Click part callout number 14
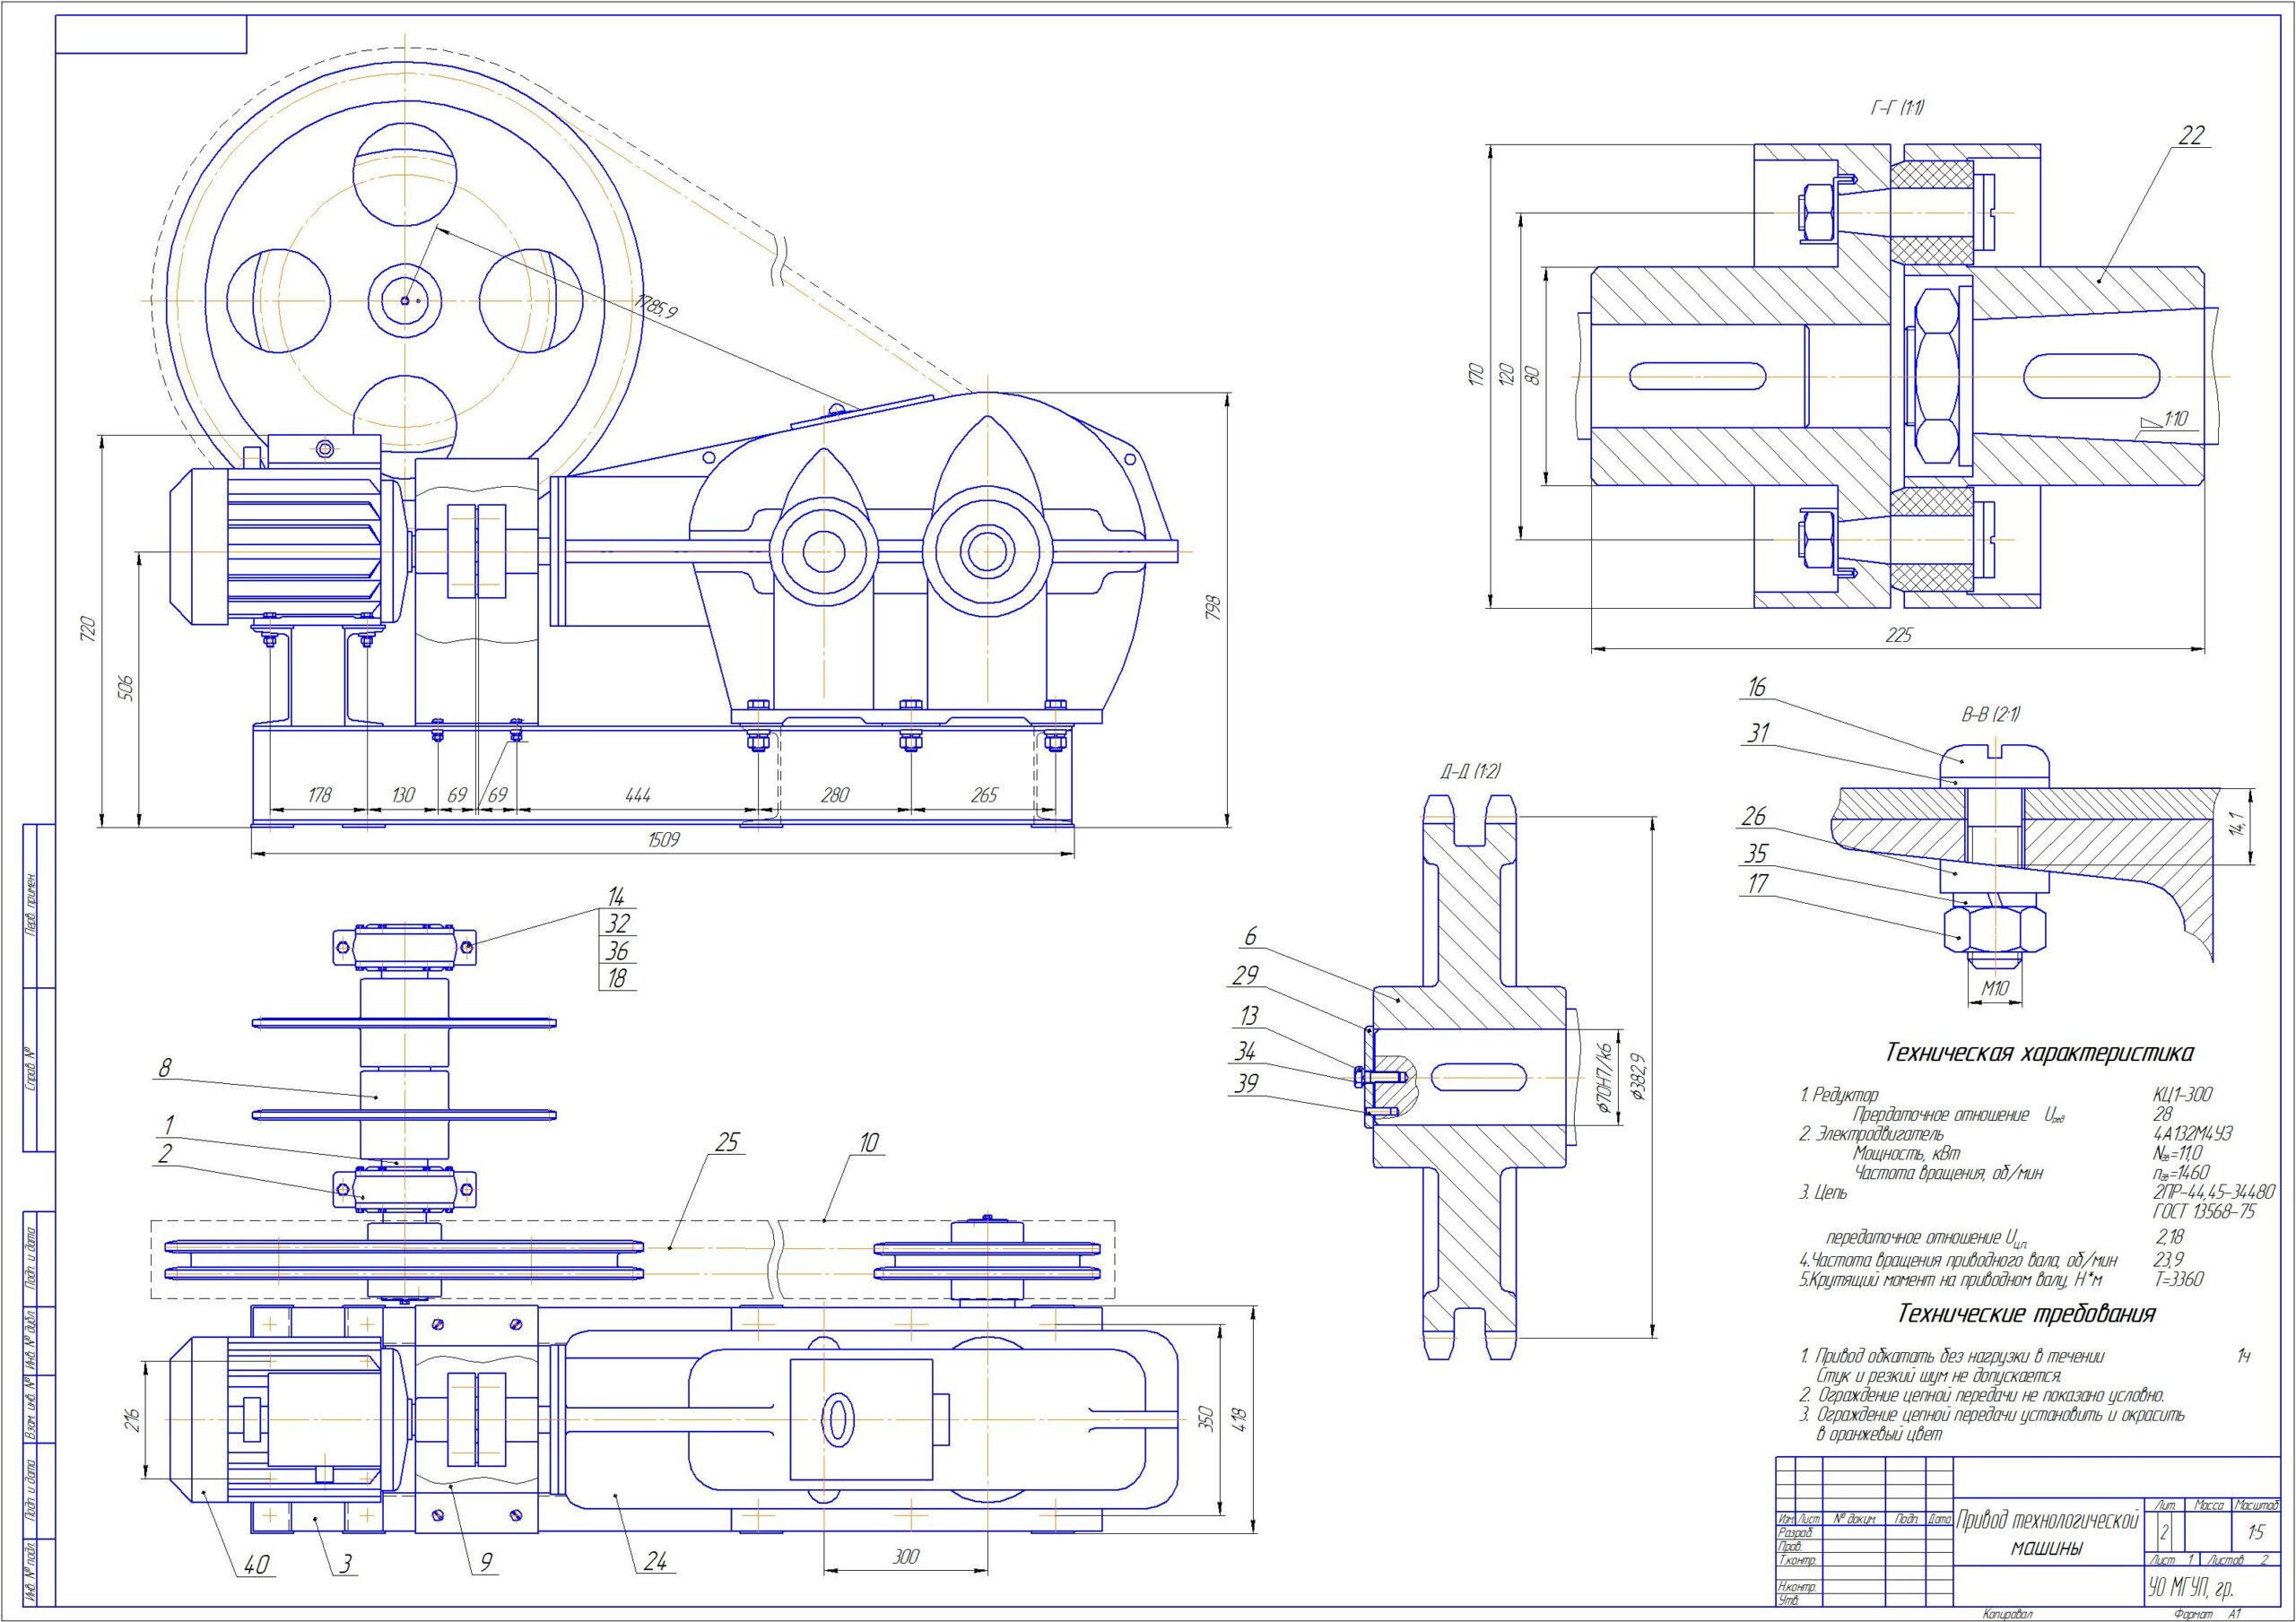 [618, 896]
